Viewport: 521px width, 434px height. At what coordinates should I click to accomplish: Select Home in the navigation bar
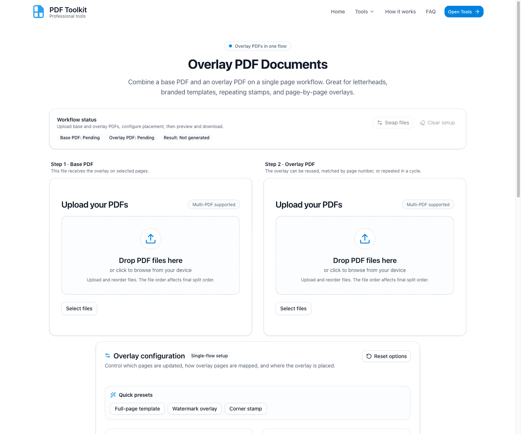point(338,11)
